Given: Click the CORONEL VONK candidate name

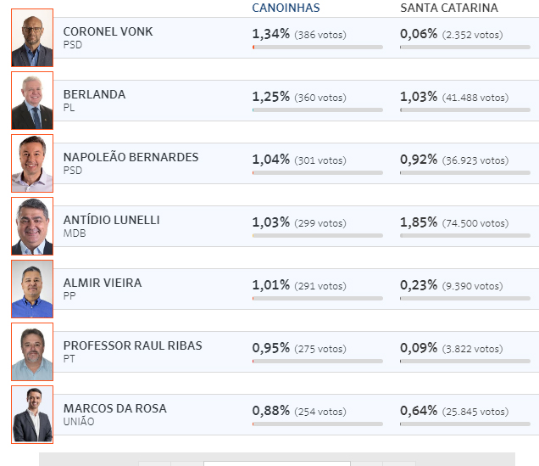Looking at the screenshot, I should (108, 31).
